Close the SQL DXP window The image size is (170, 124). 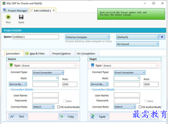[162, 3]
